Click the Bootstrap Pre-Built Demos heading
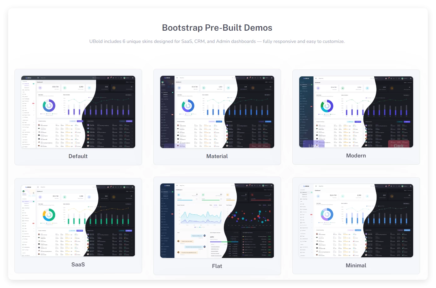 (x=217, y=28)
